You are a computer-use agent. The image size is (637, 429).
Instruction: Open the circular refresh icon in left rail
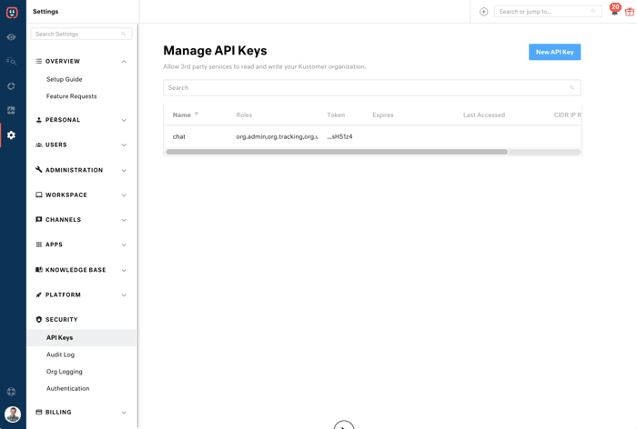point(11,86)
